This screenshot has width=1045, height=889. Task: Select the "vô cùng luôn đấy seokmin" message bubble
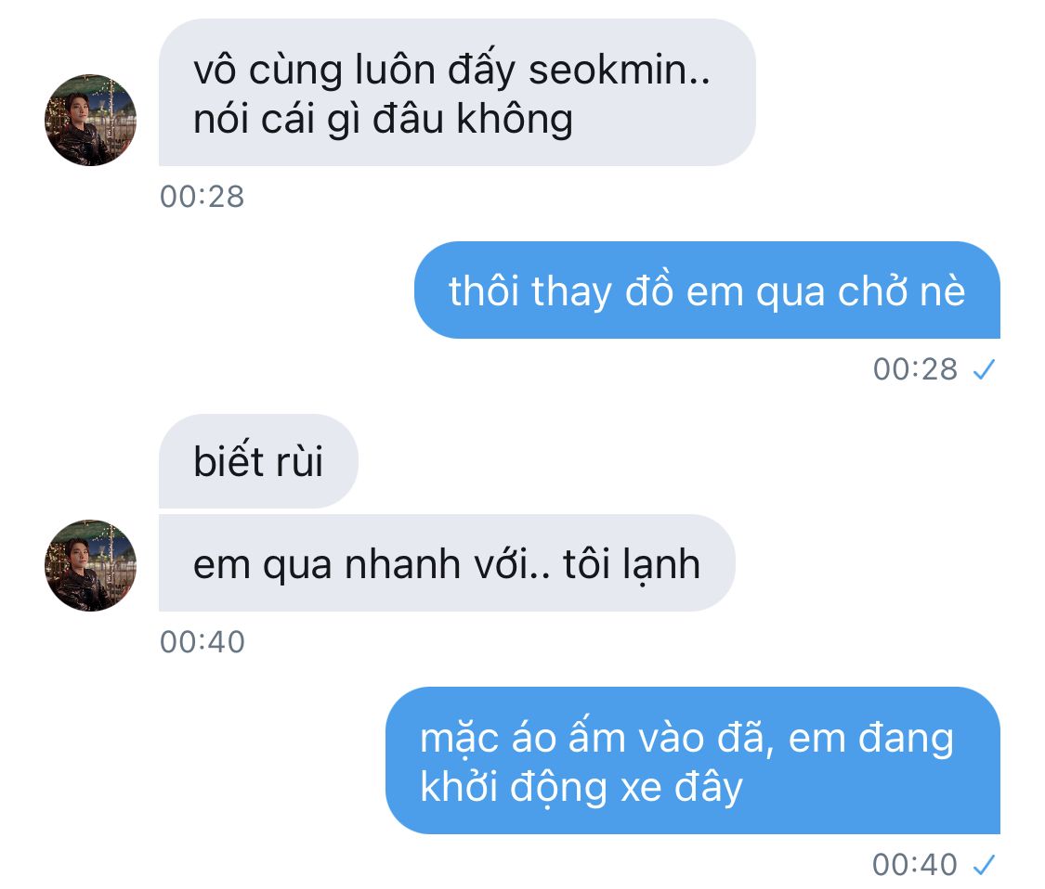[x=457, y=92]
